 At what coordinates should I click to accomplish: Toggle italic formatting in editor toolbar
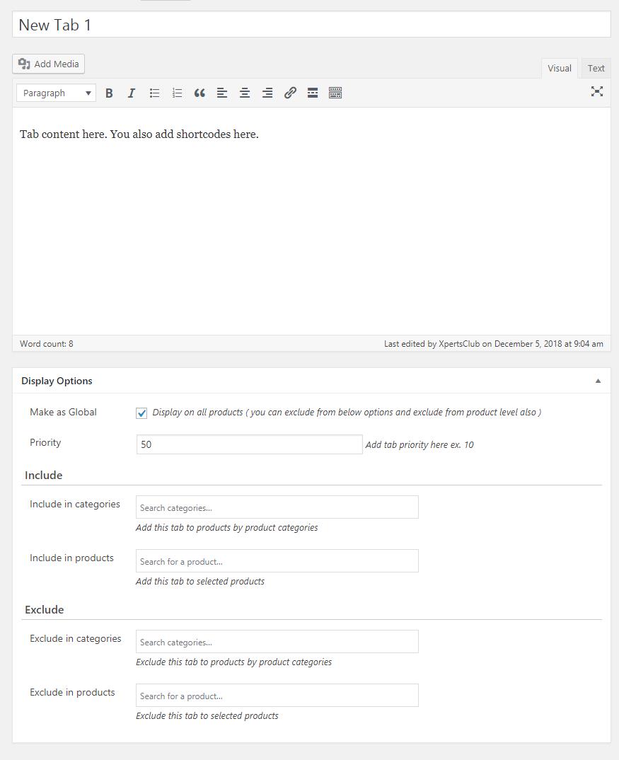point(132,93)
